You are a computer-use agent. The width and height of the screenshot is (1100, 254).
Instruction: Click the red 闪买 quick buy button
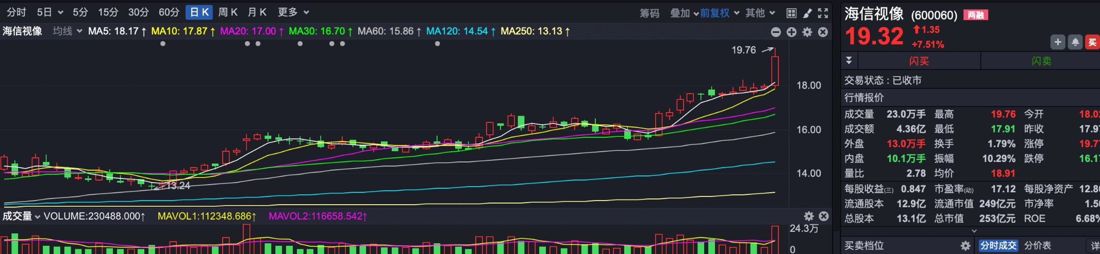point(919,61)
